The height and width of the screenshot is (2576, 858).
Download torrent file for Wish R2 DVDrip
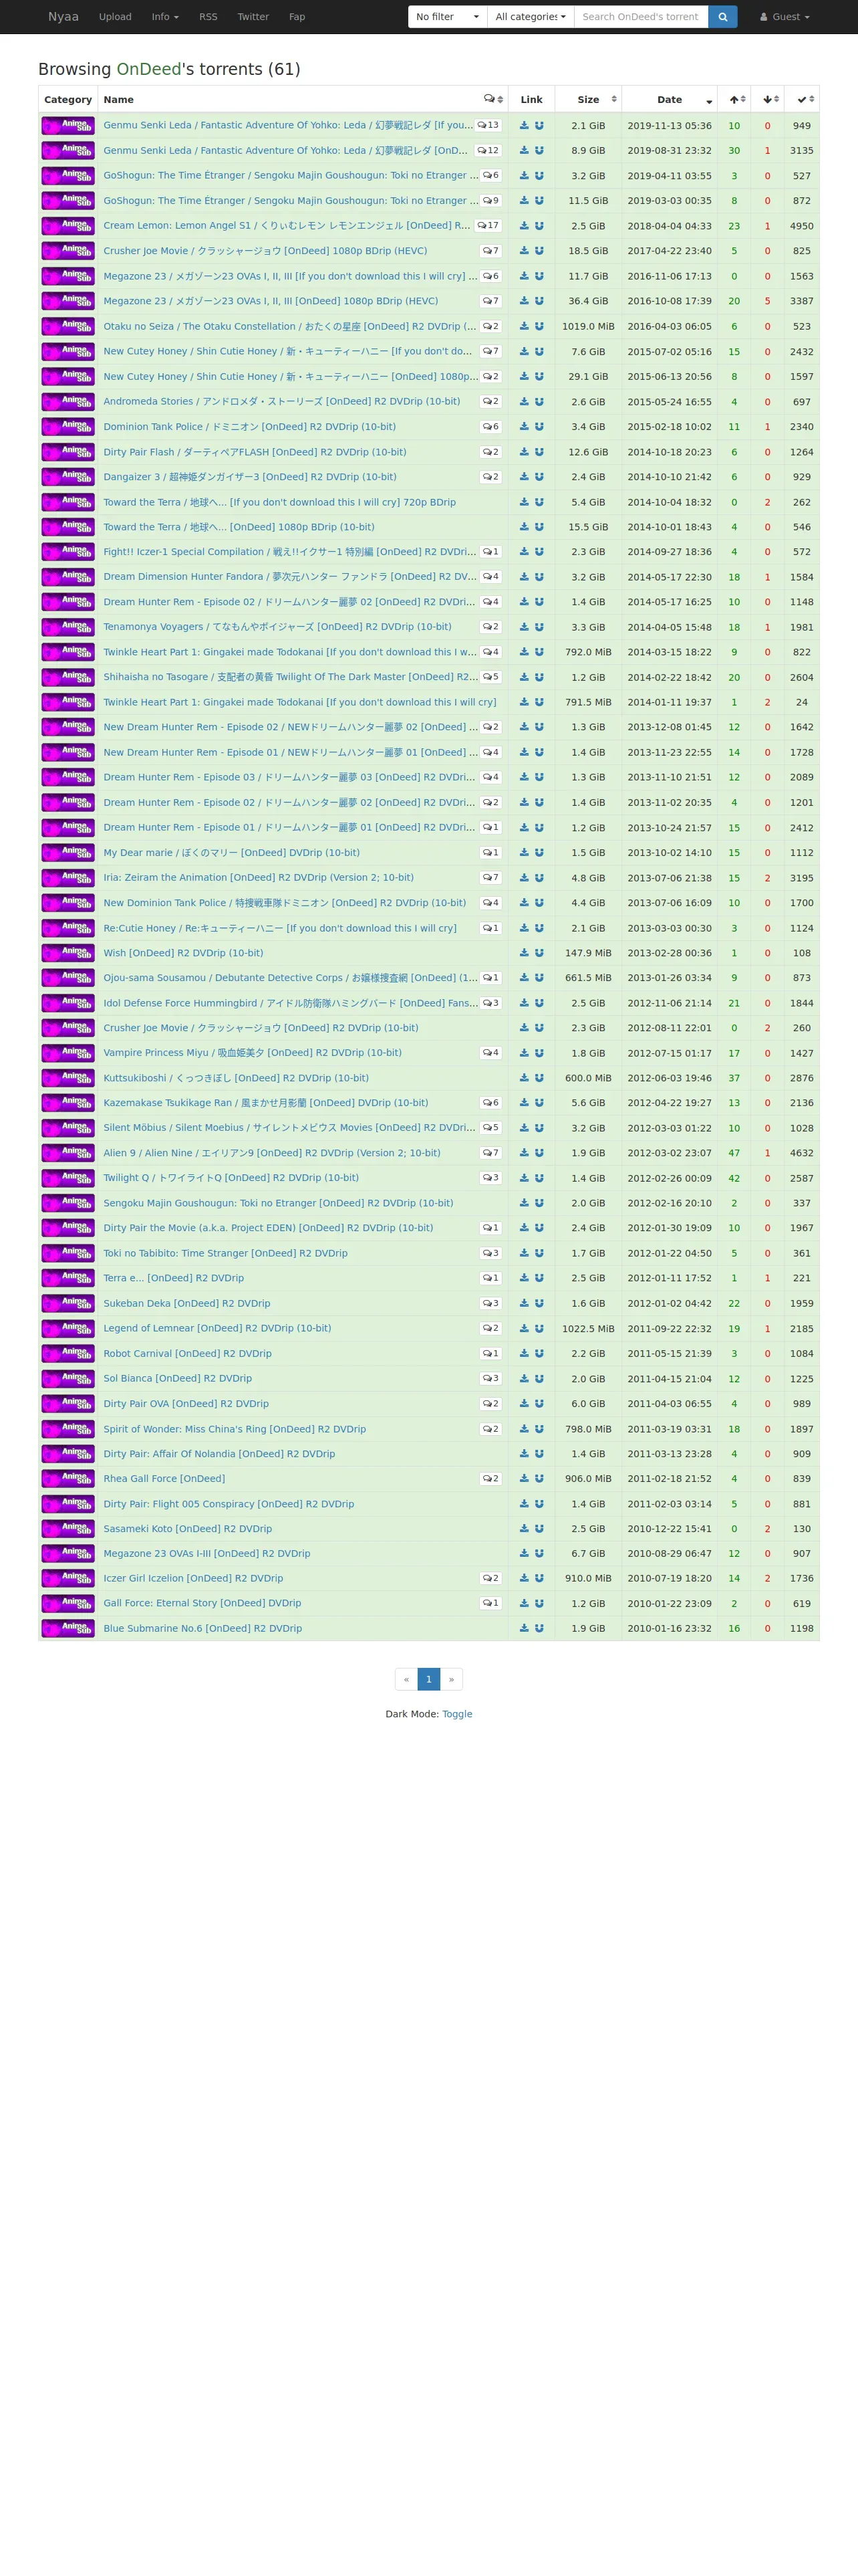click(525, 953)
